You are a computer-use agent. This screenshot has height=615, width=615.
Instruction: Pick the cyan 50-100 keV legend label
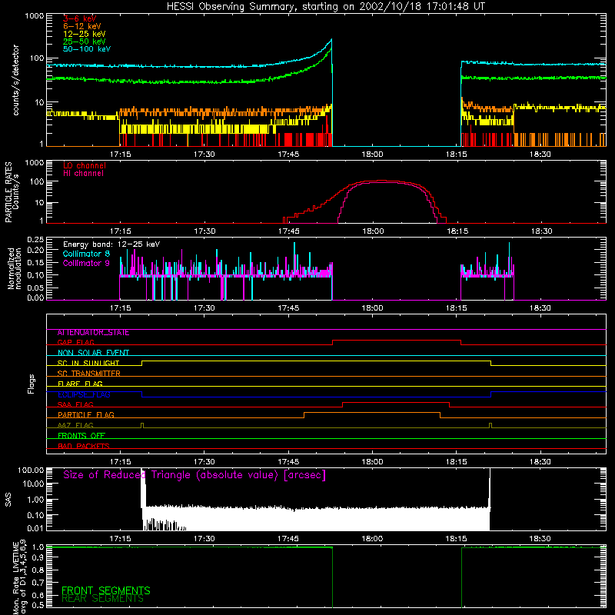(x=87, y=49)
